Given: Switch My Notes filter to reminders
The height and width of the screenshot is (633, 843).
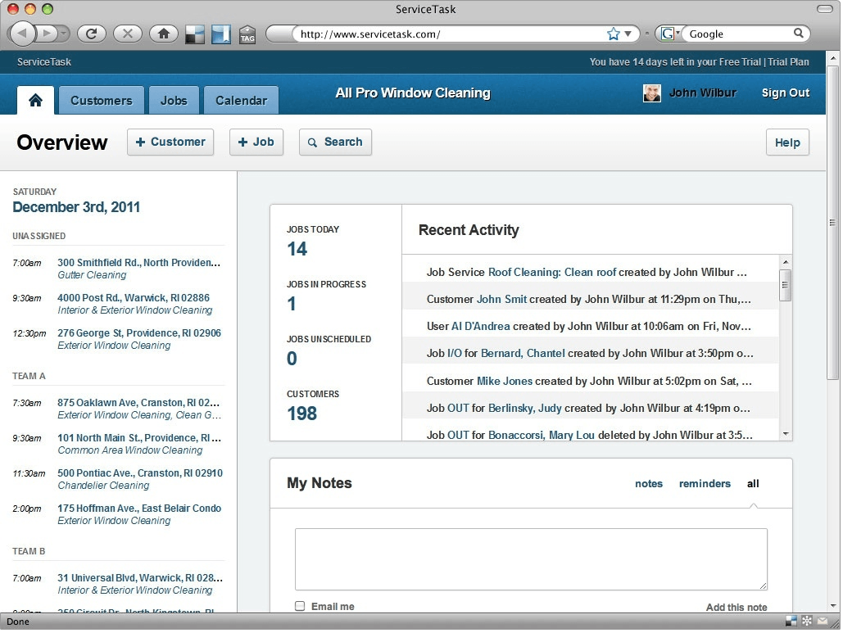Looking at the screenshot, I should (x=705, y=484).
